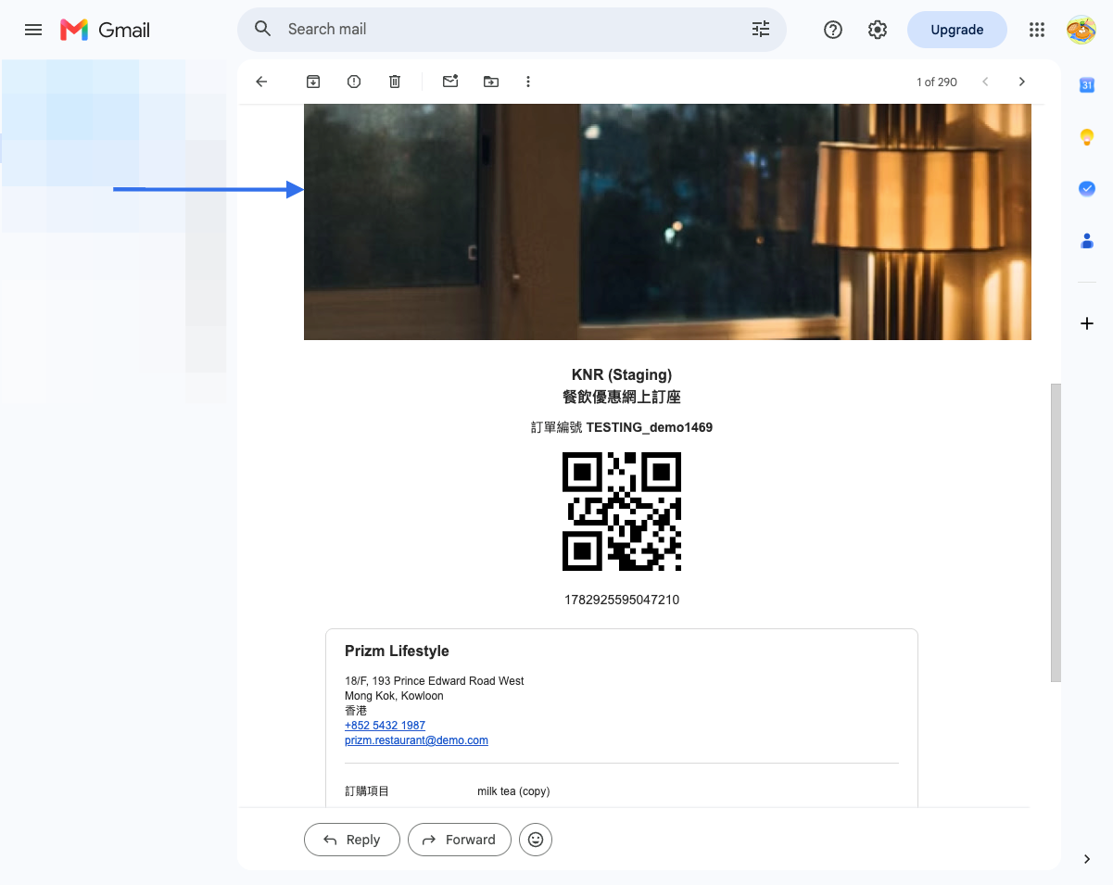1113x885 pixels.
Task: Click the address line 18/F, 193 Prince Edward Road West
Action: [435, 681]
